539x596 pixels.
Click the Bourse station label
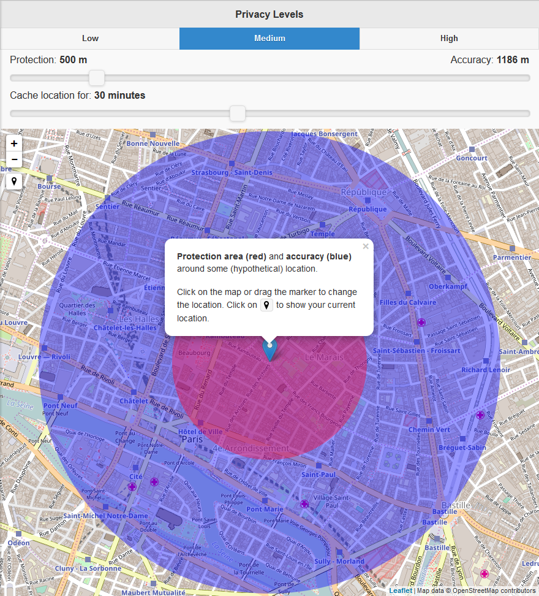click(x=50, y=186)
